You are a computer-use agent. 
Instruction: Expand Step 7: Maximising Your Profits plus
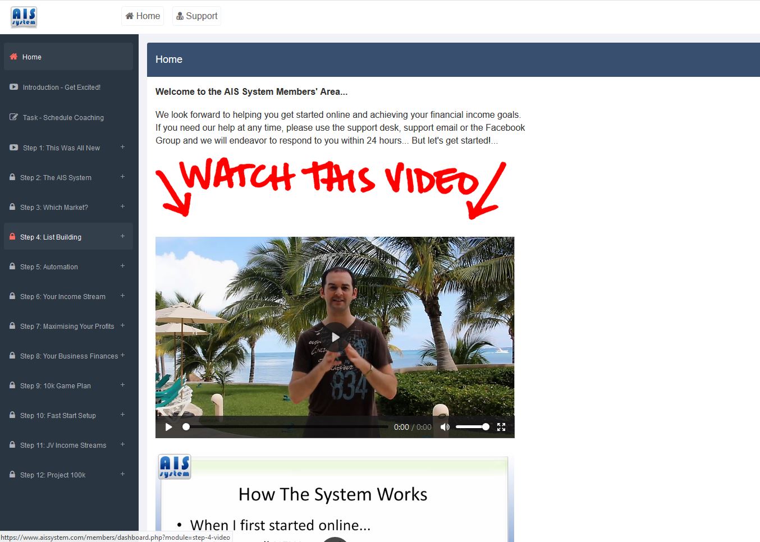point(122,325)
